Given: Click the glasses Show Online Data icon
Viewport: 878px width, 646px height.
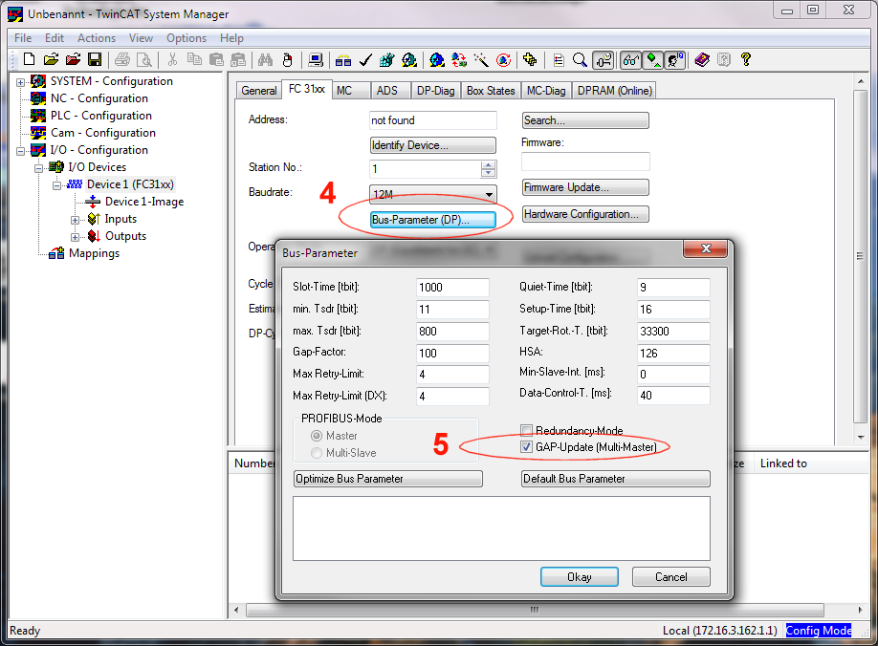Looking at the screenshot, I should [631, 59].
